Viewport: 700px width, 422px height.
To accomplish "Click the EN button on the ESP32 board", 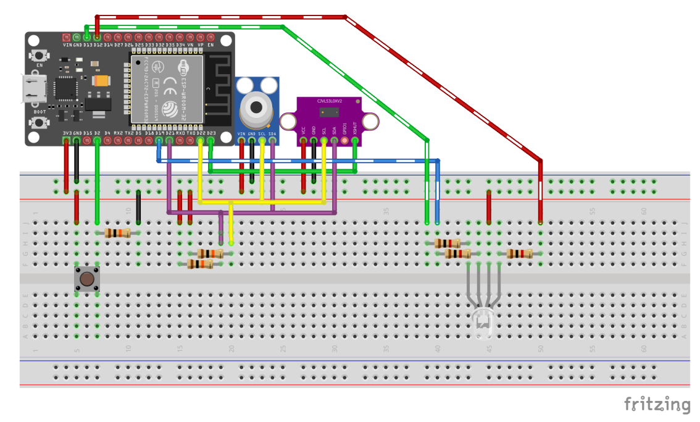I will click(x=40, y=56).
